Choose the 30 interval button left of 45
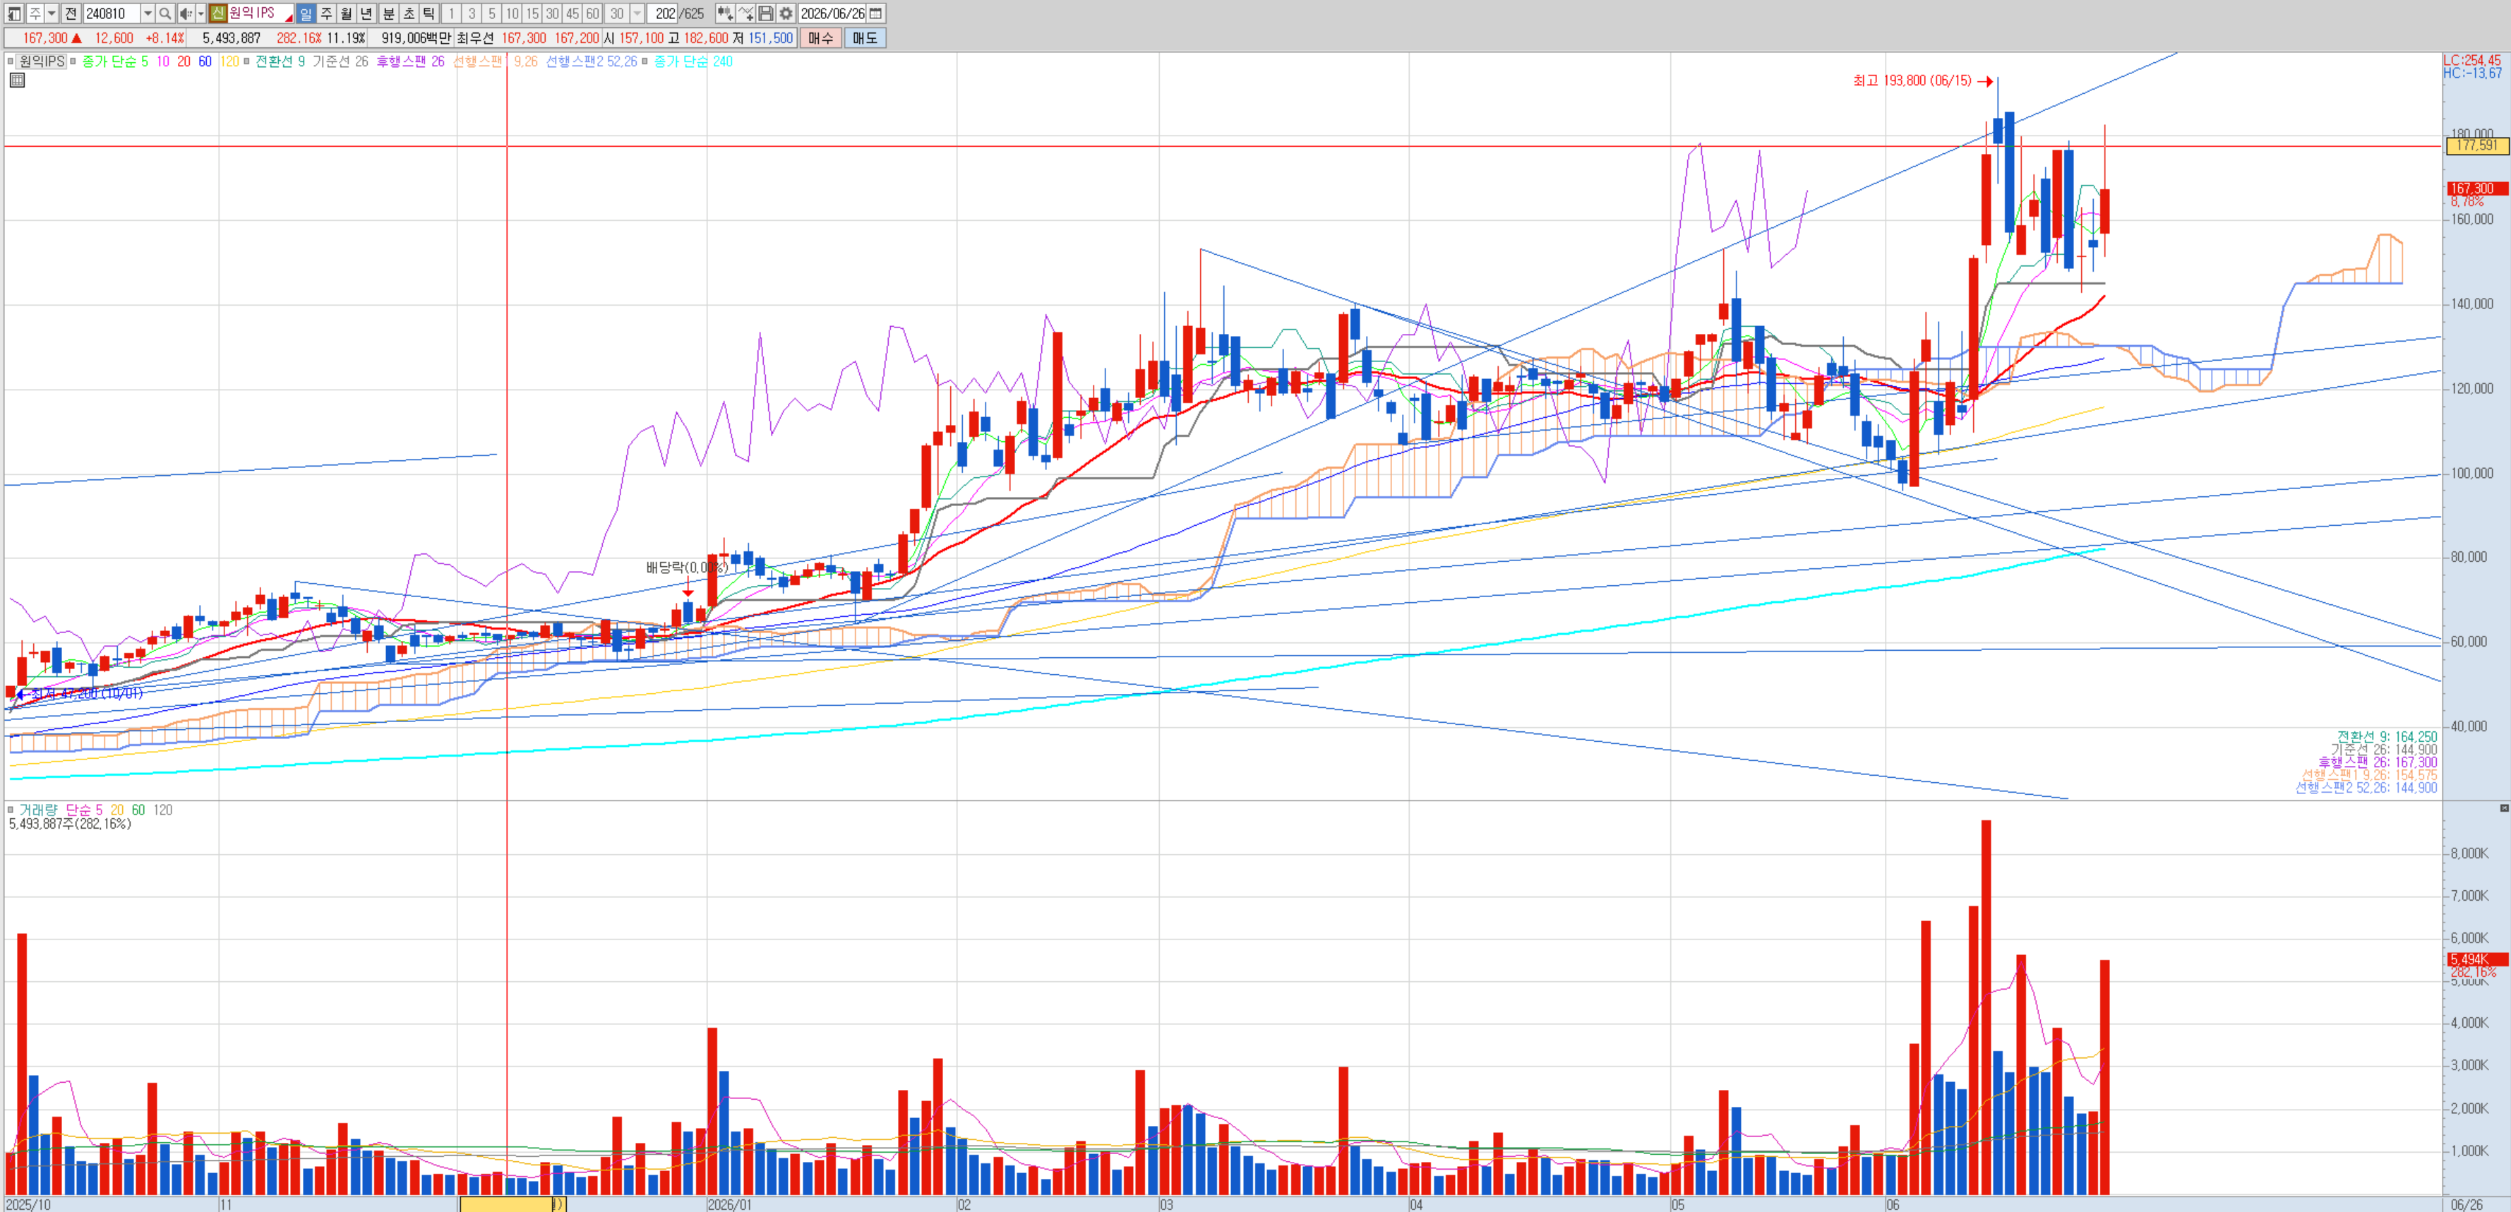 [x=553, y=13]
